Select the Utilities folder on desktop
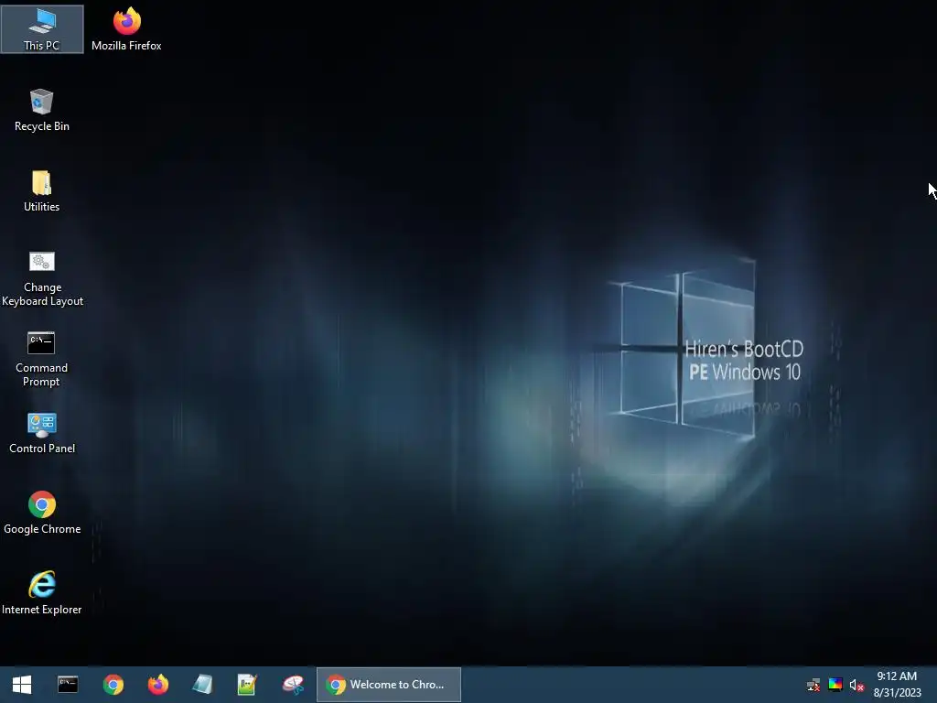The image size is (937, 703). [x=42, y=190]
